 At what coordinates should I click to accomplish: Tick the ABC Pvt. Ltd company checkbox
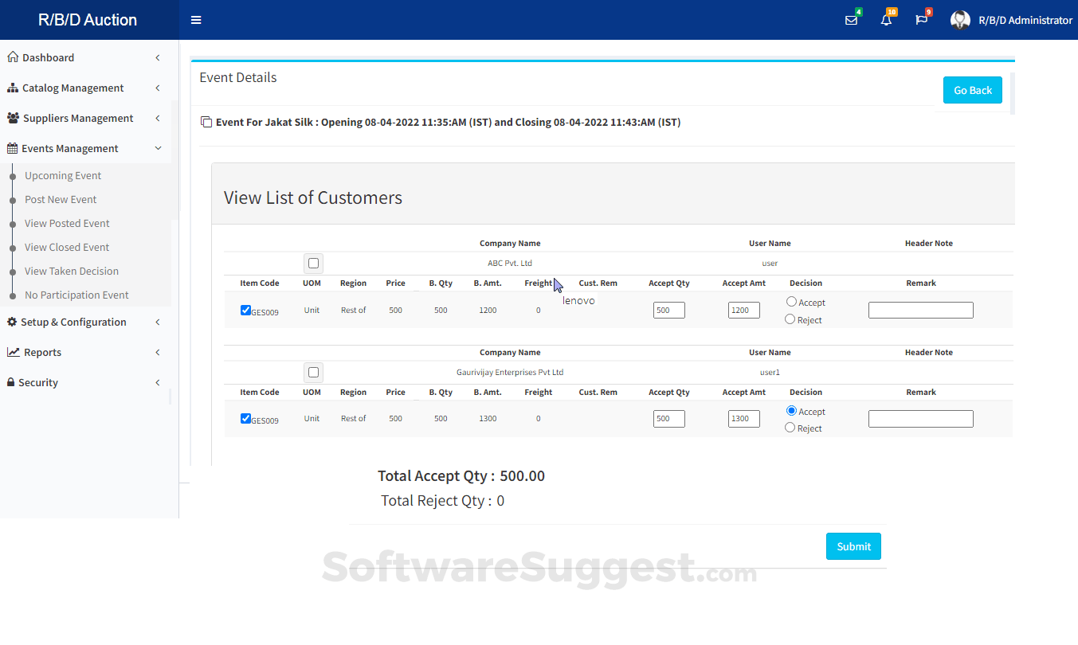point(313,264)
